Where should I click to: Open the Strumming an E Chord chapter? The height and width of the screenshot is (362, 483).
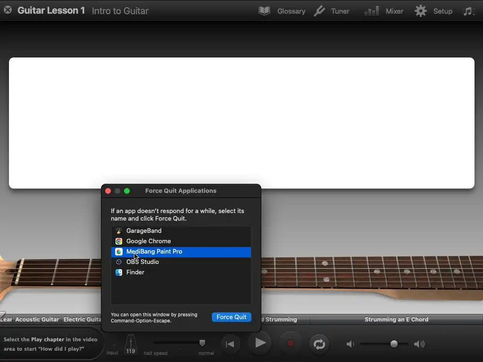(x=396, y=320)
